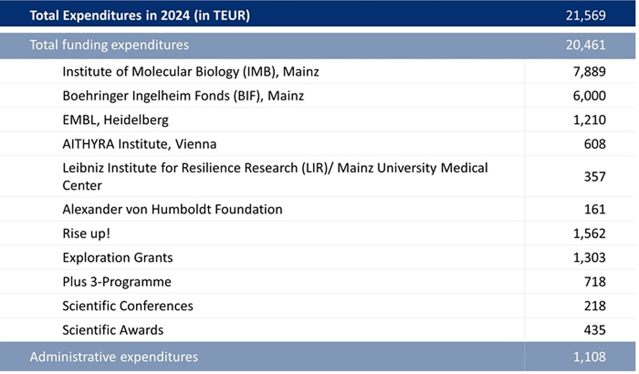Select the 1,108 administrative expenditures value
Image resolution: width=639 pixels, height=374 pixels.
click(x=590, y=357)
